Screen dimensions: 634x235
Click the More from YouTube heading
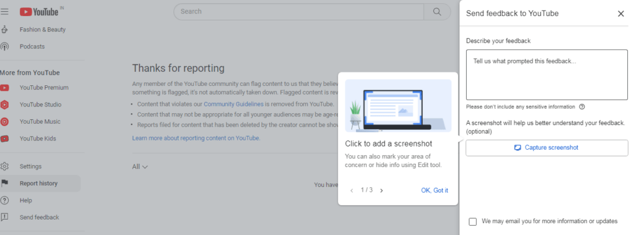tap(30, 73)
